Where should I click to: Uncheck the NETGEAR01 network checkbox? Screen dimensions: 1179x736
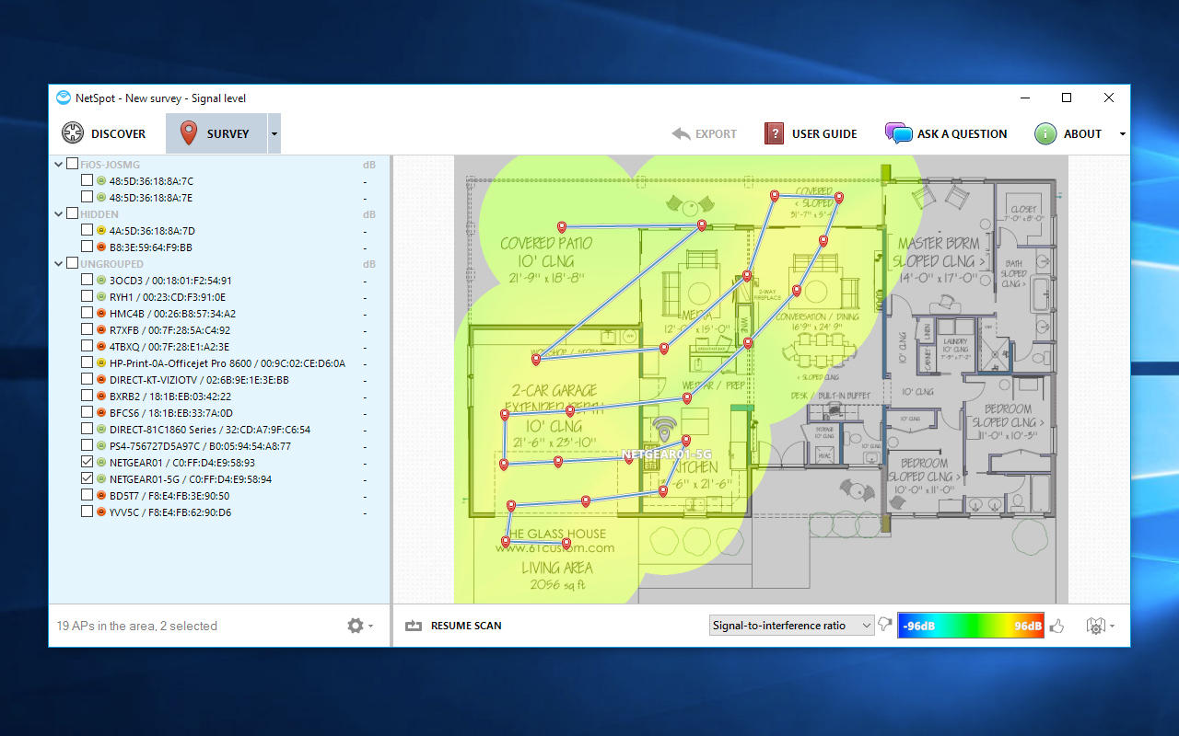click(87, 462)
